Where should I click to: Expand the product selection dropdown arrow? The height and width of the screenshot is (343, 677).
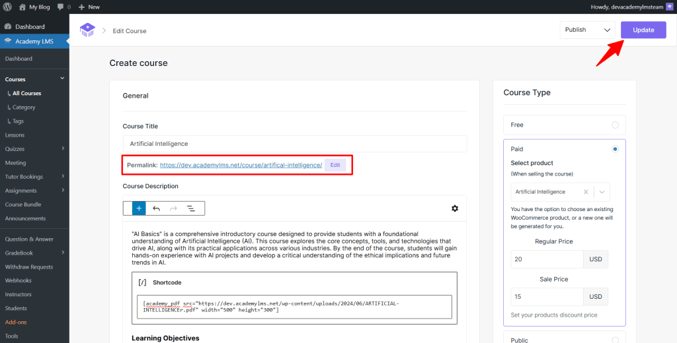coord(602,192)
